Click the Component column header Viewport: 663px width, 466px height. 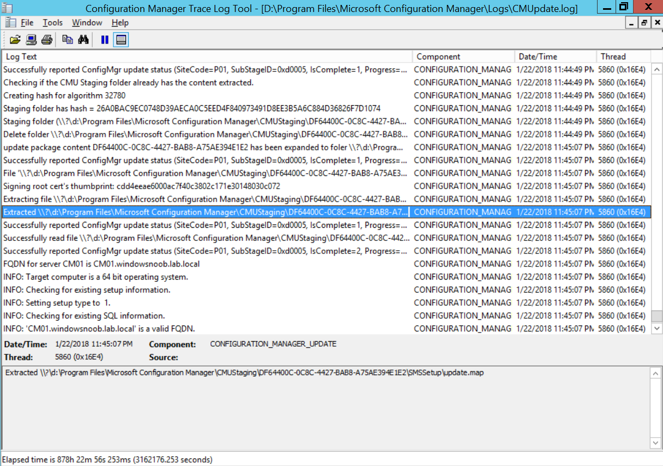point(464,57)
